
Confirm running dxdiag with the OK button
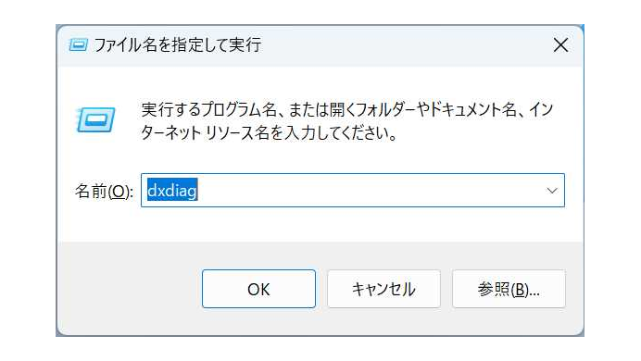(258, 289)
